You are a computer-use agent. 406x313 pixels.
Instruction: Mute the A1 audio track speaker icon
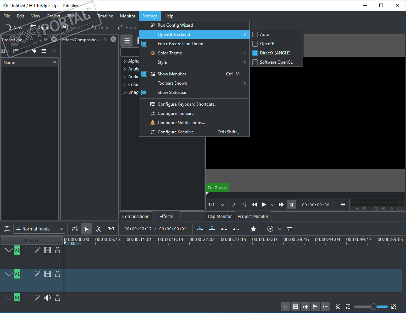click(48, 298)
